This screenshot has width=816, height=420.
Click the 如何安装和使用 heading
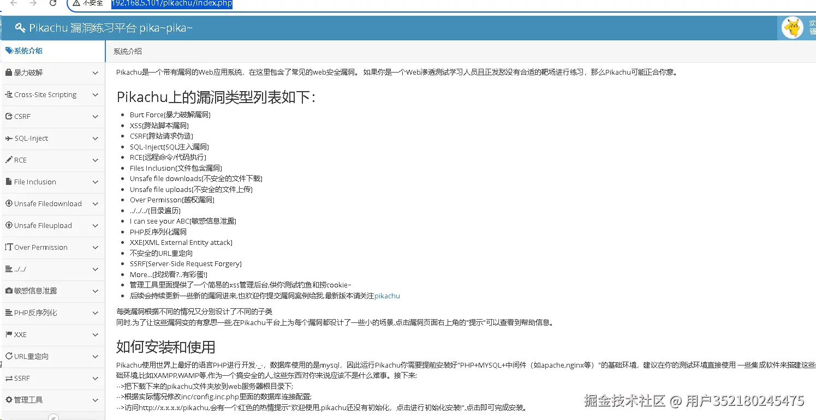[x=166, y=347]
